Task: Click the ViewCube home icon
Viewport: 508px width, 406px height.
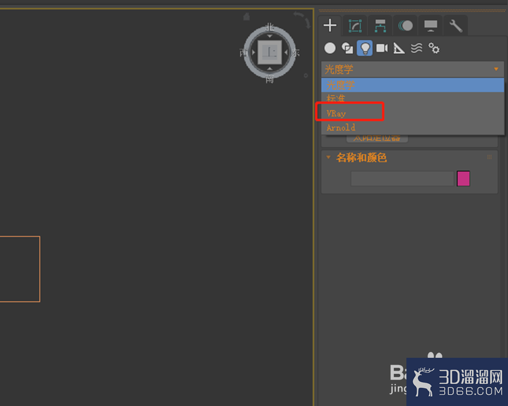Action: tap(246, 17)
